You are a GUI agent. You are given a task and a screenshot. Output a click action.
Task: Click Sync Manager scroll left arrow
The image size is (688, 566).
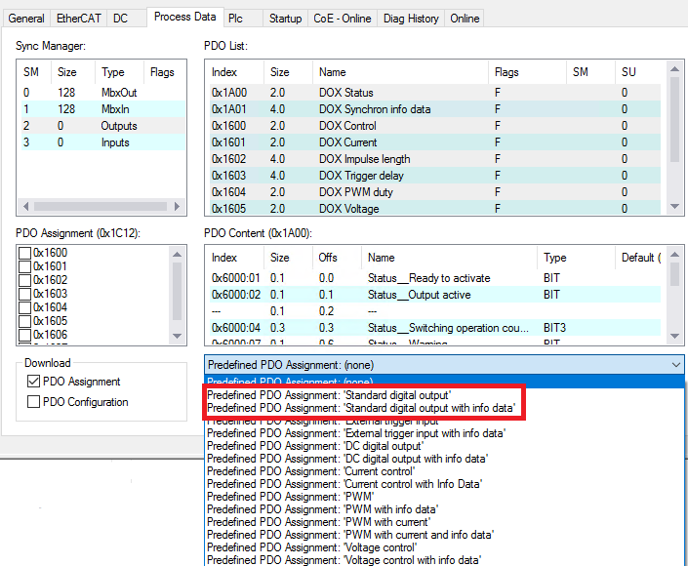[x=26, y=206]
